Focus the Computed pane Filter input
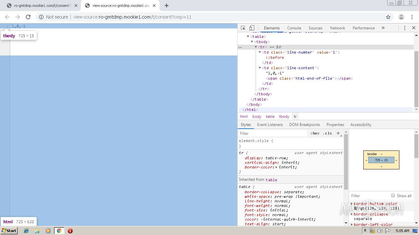Image resolution: width=419 pixels, height=235 pixels. tap(369, 196)
